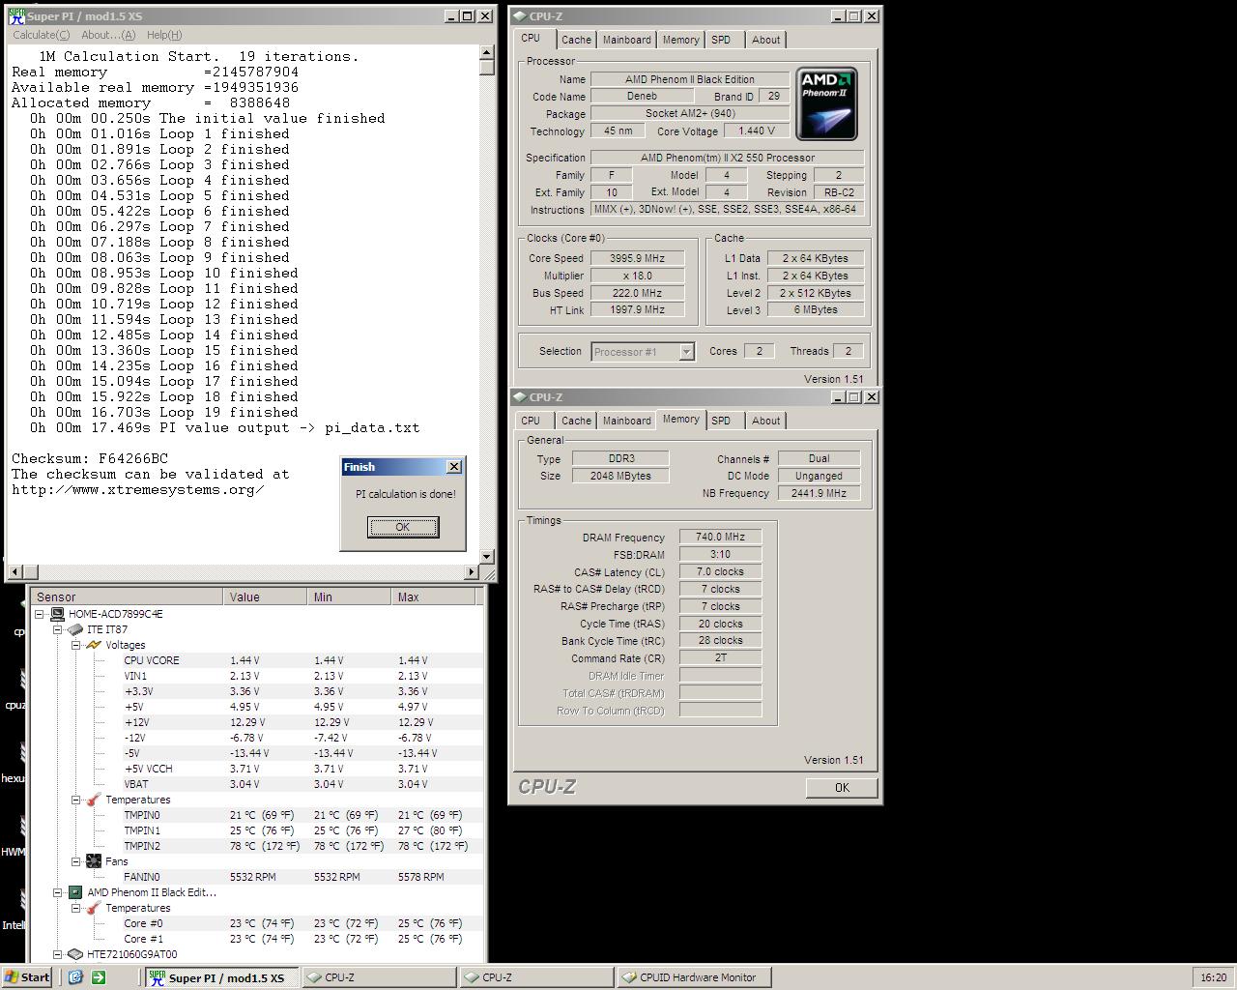Click the AMD Phenom II logo image

pyautogui.click(x=826, y=104)
